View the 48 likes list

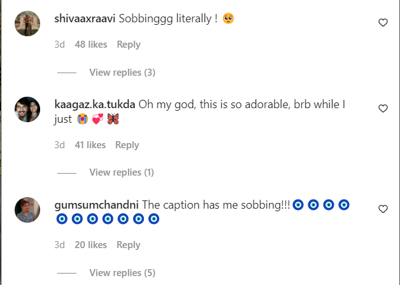90,45
